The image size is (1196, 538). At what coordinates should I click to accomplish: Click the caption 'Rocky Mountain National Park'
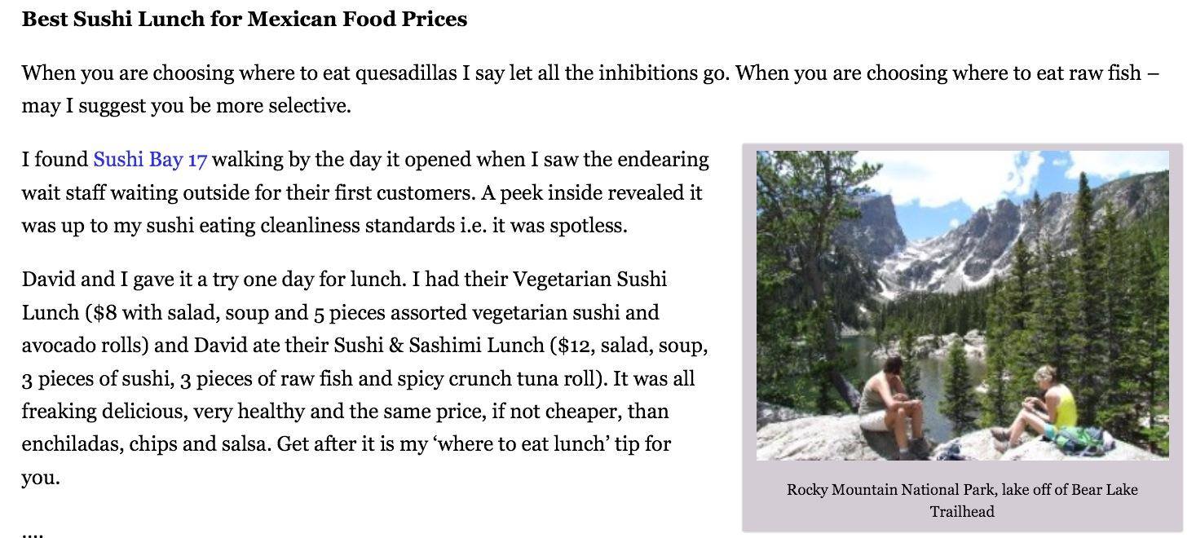pyautogui.click(x=891, y=489)
